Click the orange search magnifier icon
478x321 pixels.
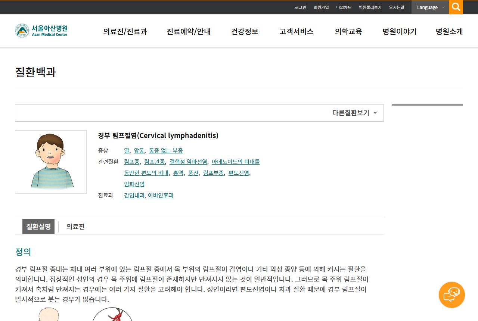click(x=456, y=7)
